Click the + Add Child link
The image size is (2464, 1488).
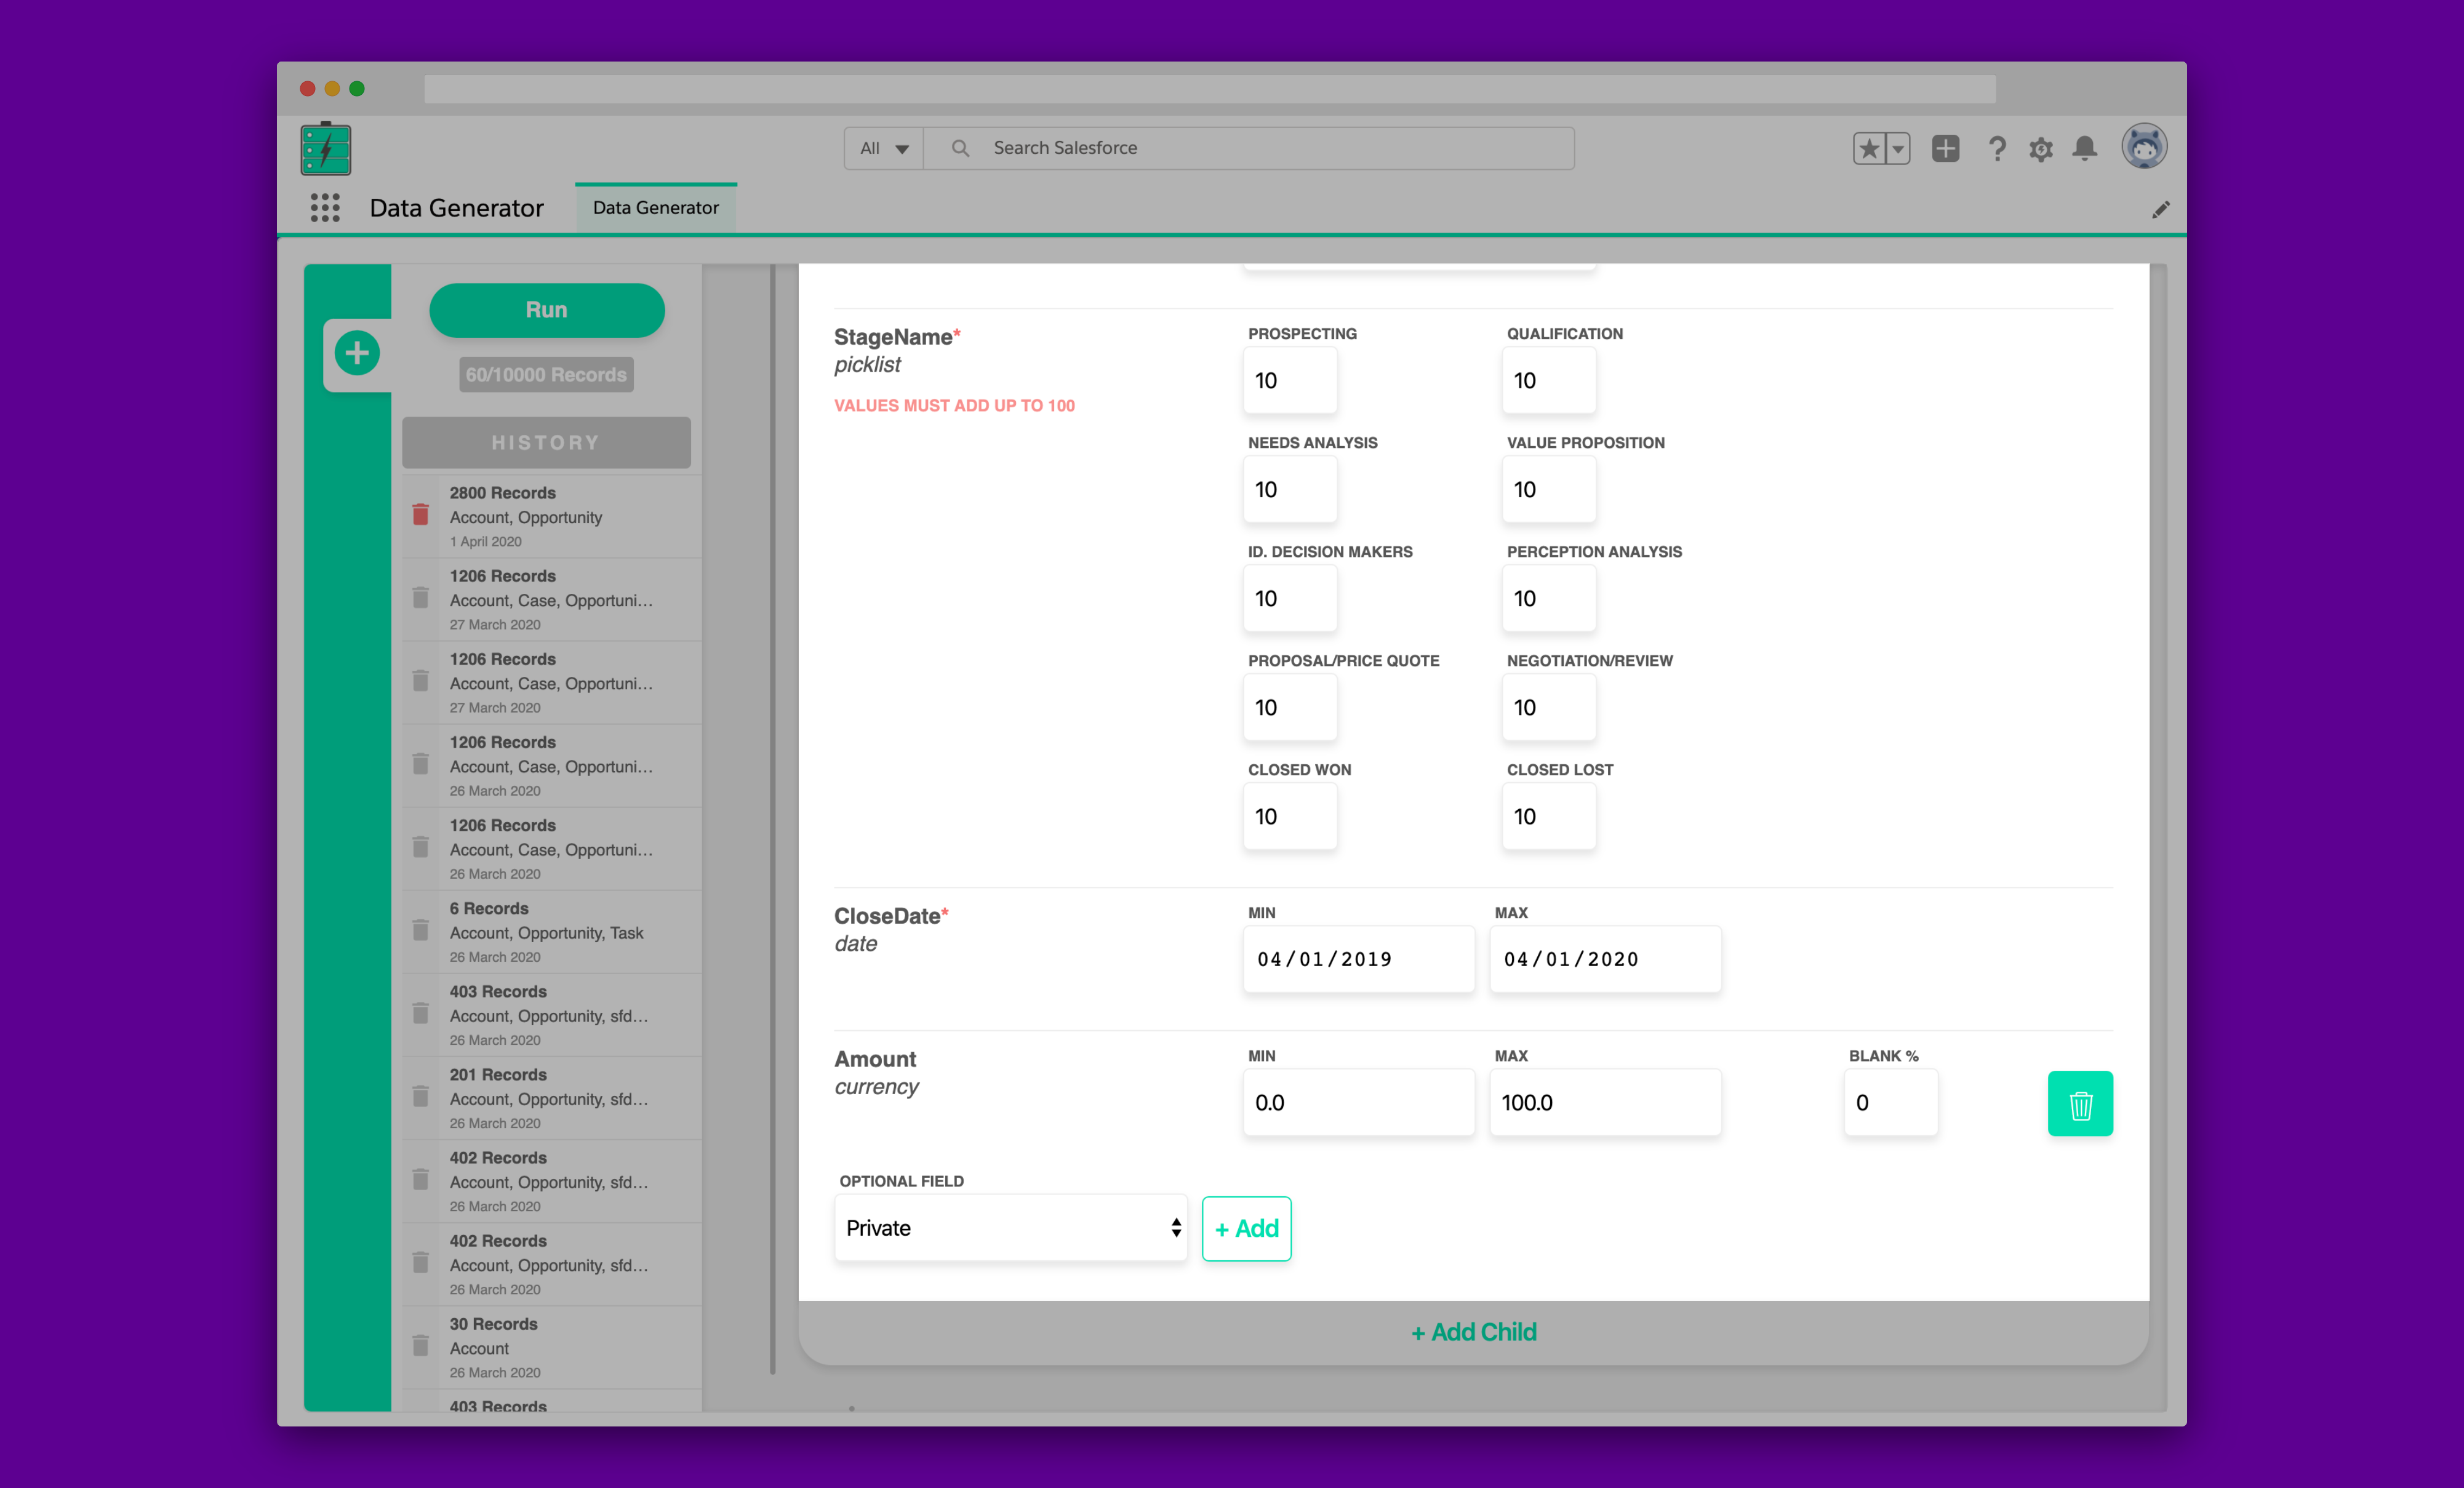pos(1473,1331)
